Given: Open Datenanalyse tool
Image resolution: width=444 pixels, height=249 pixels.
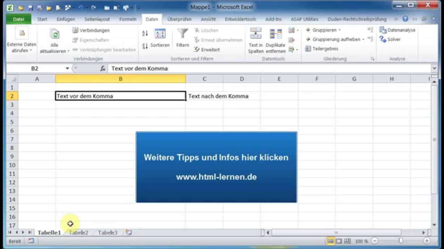Looking at the screenshot, I should coord(397,30).
